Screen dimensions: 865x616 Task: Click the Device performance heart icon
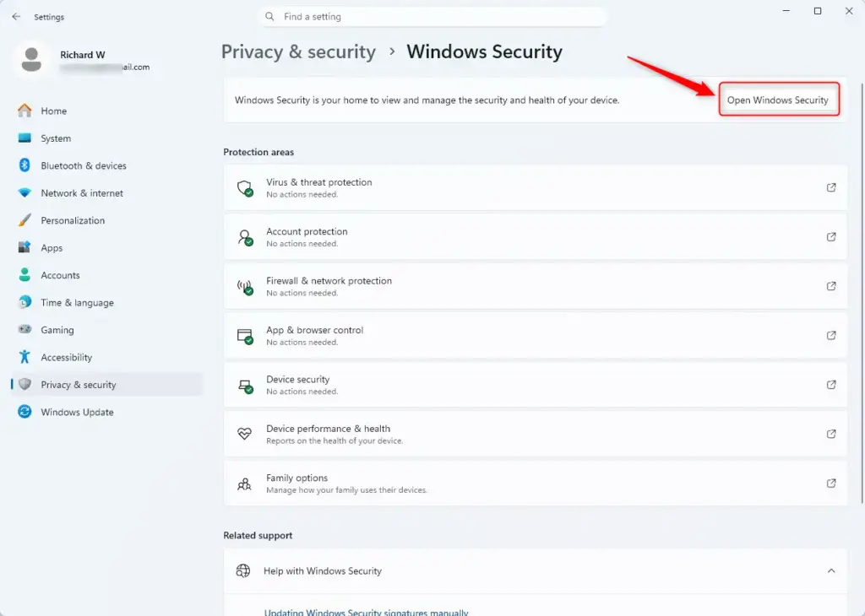pyautogui.click(x=244, y=434)
